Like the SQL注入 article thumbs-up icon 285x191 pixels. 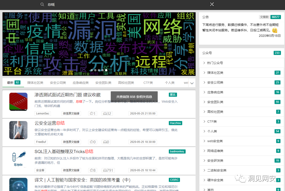click(91, 170)
